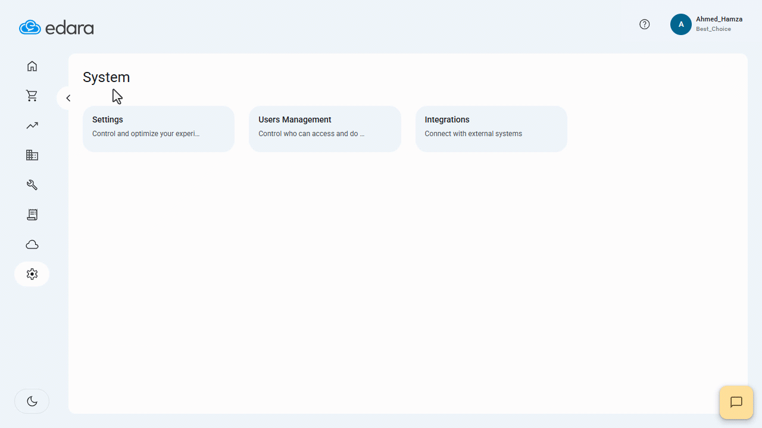The height and width of the screenshot is (428, 762).
Task: Click the user avatar letter A
Action: [x=681, y=24]
